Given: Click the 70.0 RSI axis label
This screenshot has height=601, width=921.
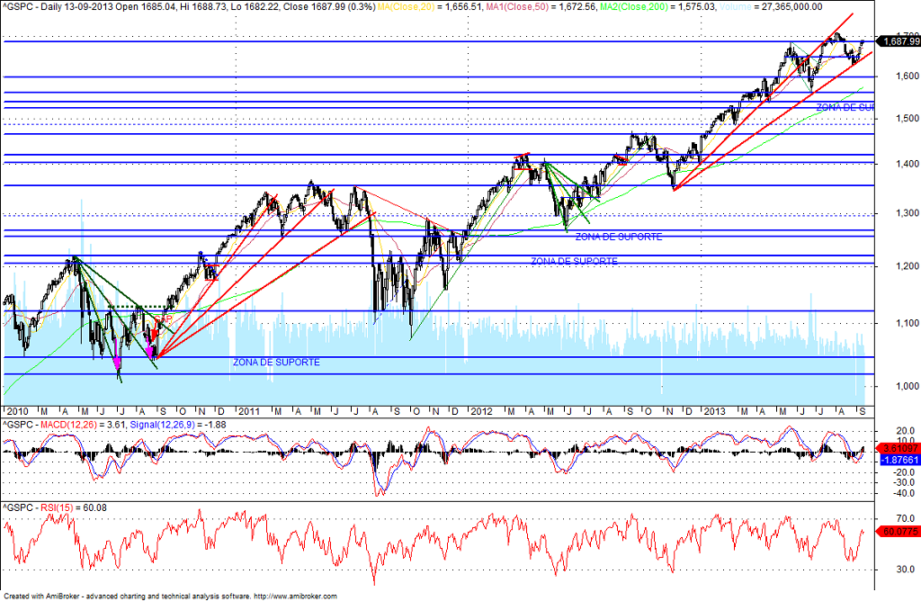Looking at the screenshot, I should pyautogui.click(x=906, y=518).
